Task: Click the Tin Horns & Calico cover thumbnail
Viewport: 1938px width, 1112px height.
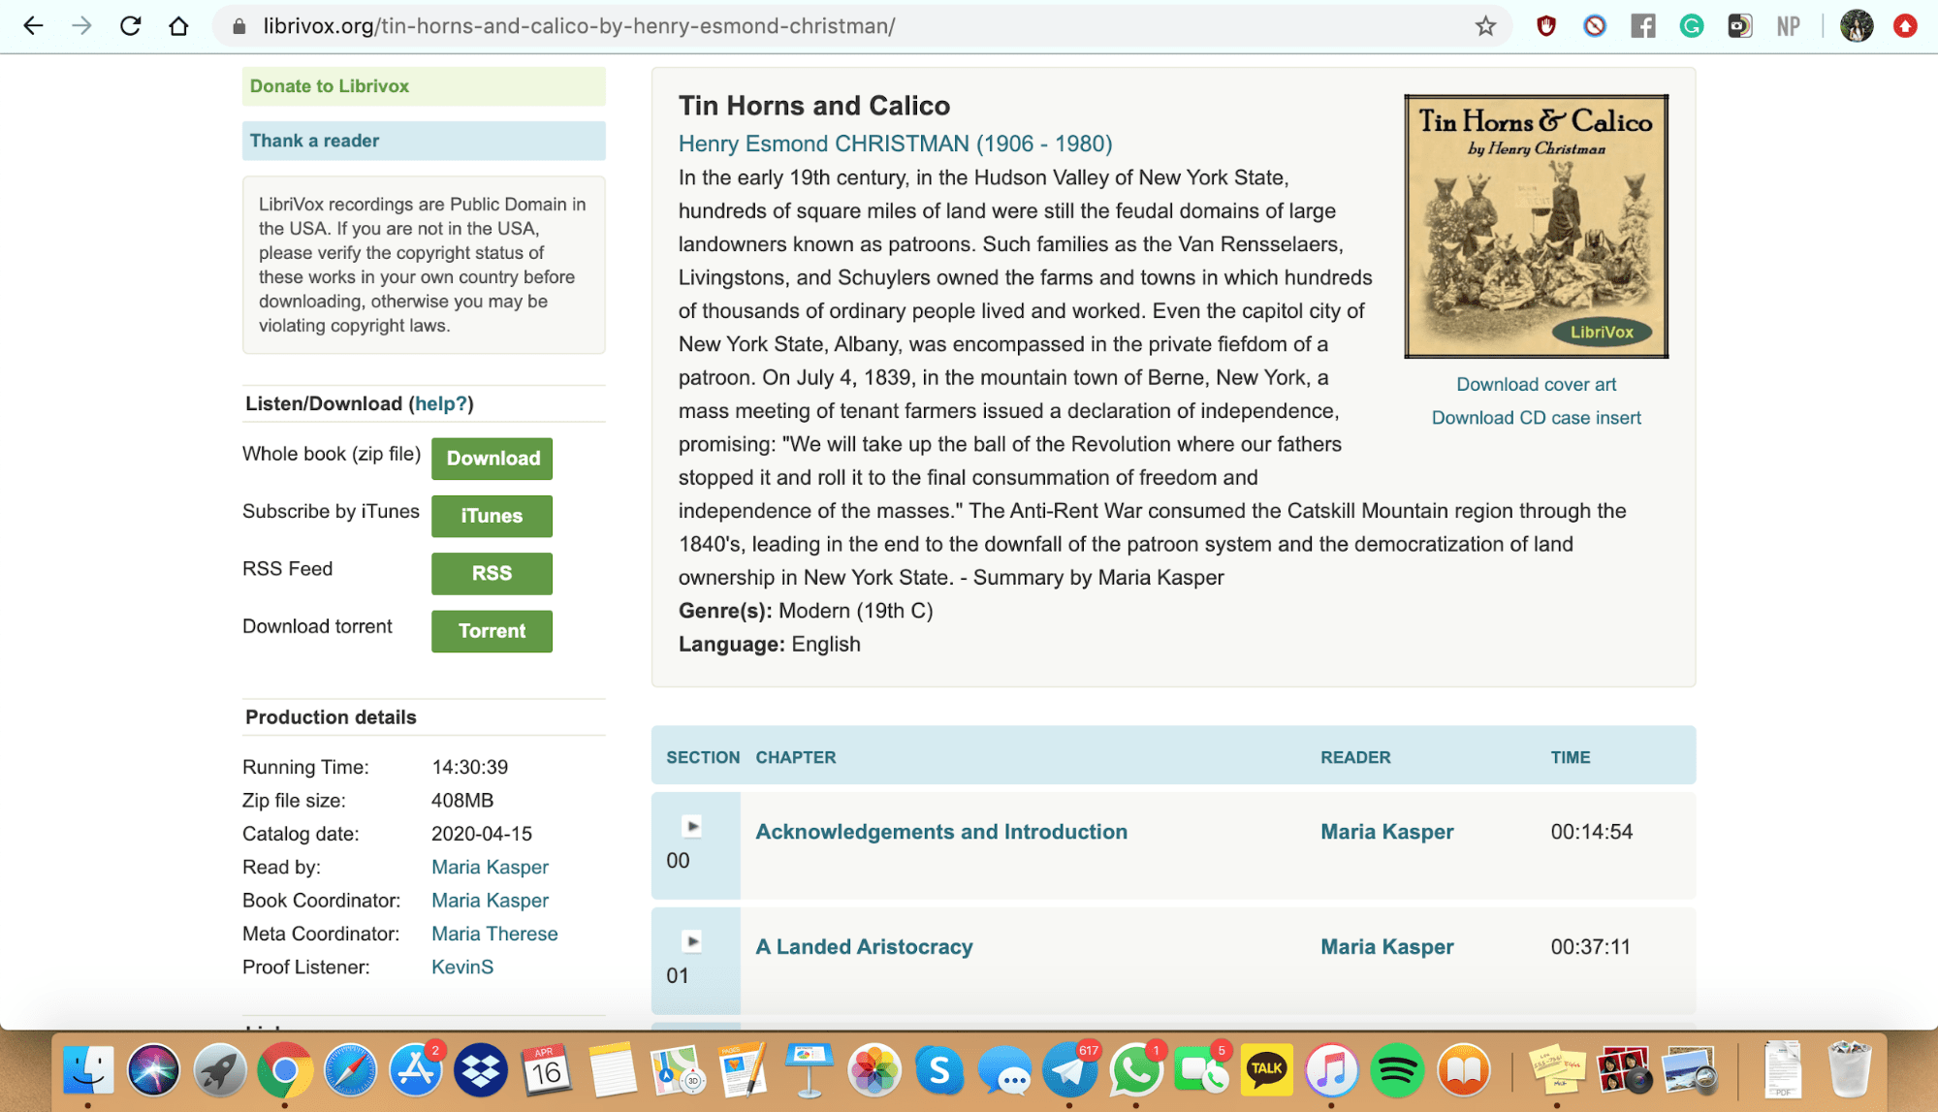Action: (1536, 226)
